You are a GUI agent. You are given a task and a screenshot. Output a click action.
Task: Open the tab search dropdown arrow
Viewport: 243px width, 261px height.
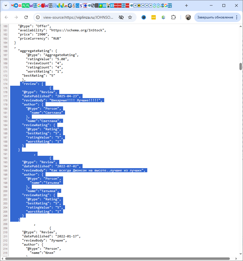5,5
